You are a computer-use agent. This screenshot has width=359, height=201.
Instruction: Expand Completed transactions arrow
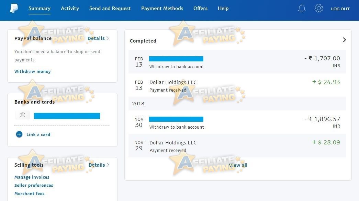344,40
